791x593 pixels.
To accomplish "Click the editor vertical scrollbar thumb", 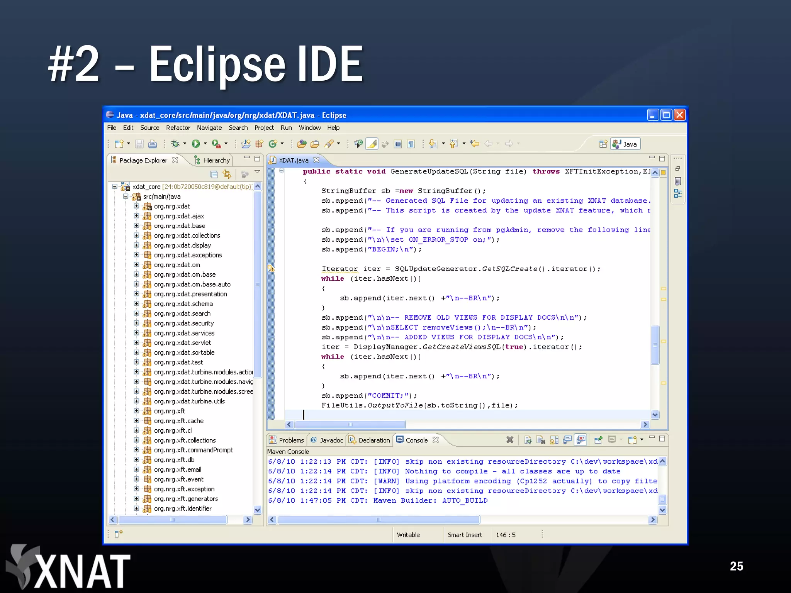I will pos(655,344).
